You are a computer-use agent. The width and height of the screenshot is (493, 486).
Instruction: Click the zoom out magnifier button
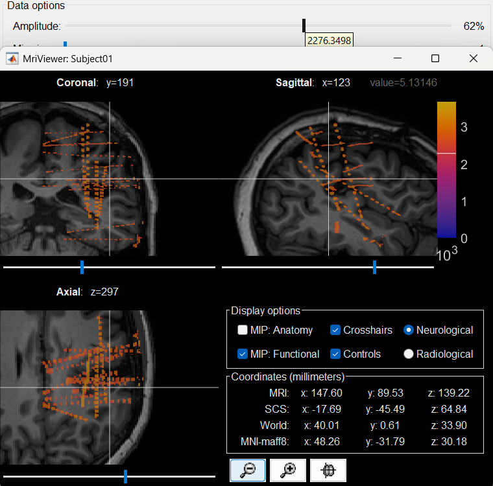(x=248, y=471)
